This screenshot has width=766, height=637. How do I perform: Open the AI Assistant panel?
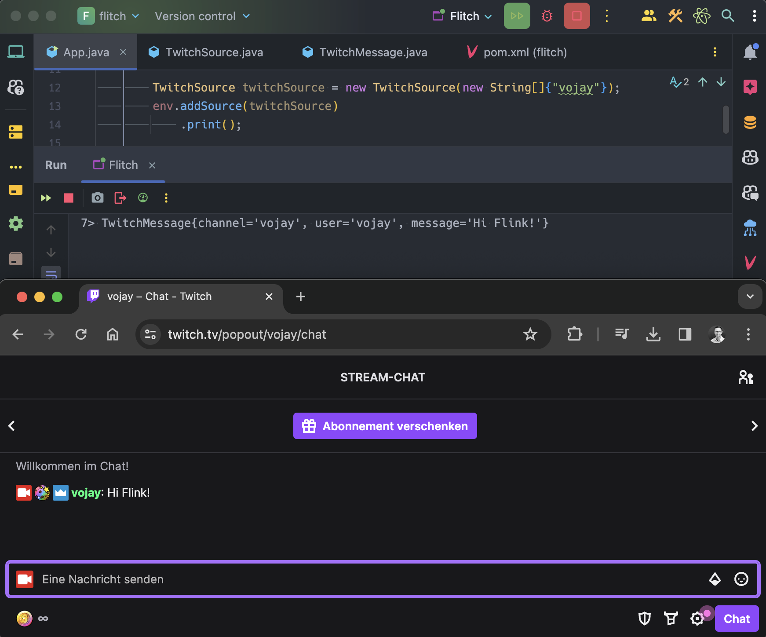751,87
